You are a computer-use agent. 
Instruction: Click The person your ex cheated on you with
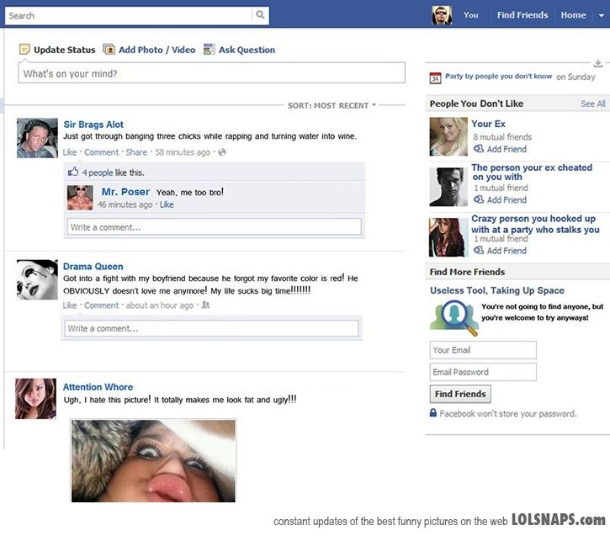pos(532,172)
